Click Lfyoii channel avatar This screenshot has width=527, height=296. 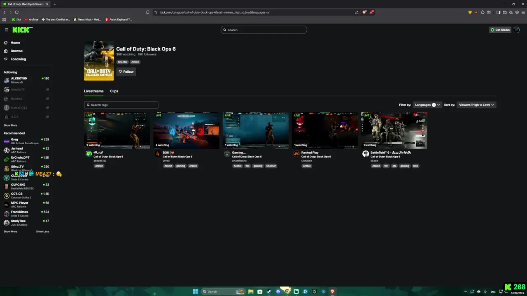coord(158,154)
